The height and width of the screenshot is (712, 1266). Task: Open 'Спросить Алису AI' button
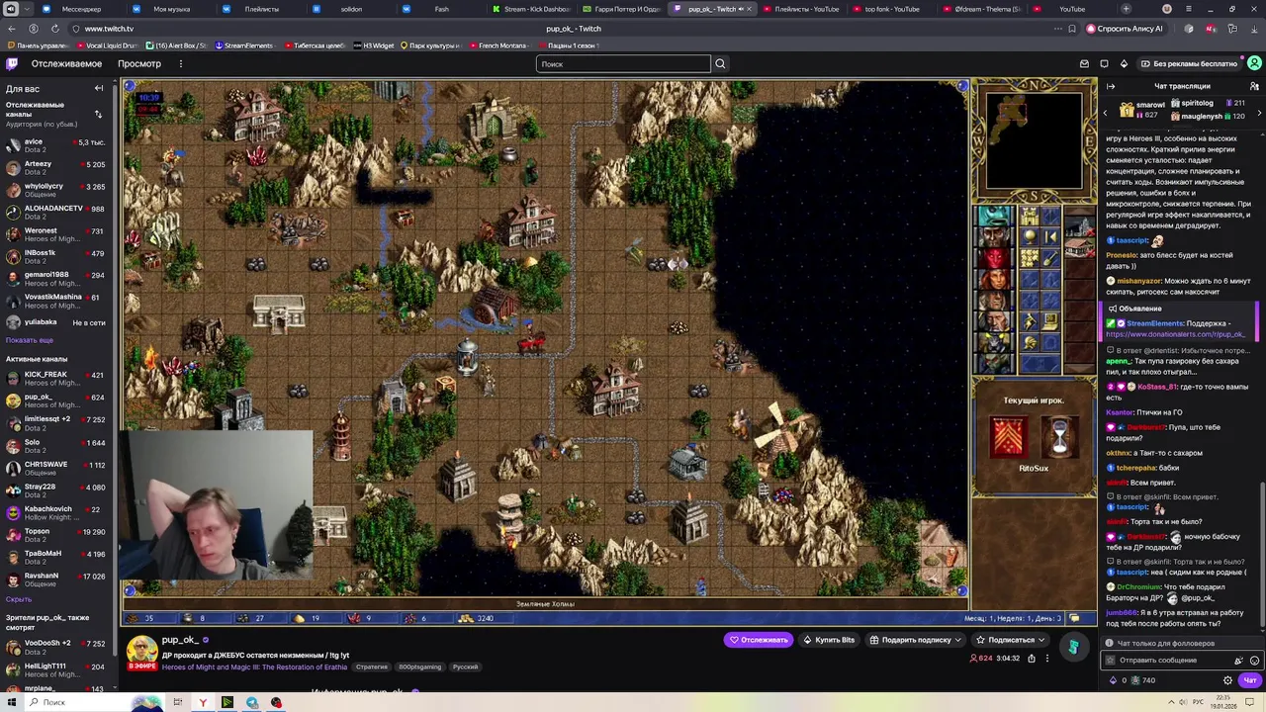[x=1125, y=29]
